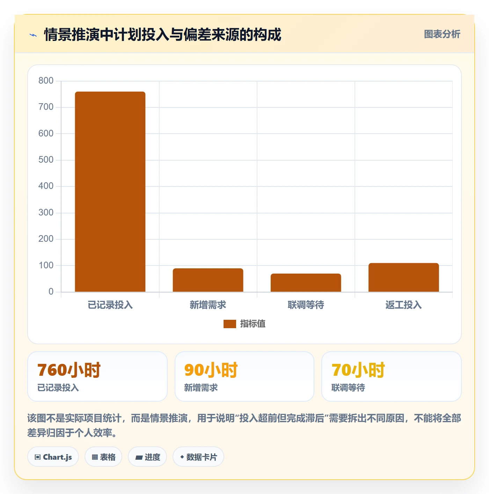Screen dimensions: 489x494
Task: Click the lightning icon beside the title
Action: pos(33,35)
